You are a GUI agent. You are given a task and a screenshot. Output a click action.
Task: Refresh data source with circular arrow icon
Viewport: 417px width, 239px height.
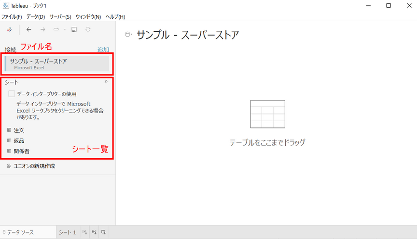coord(88,29)
